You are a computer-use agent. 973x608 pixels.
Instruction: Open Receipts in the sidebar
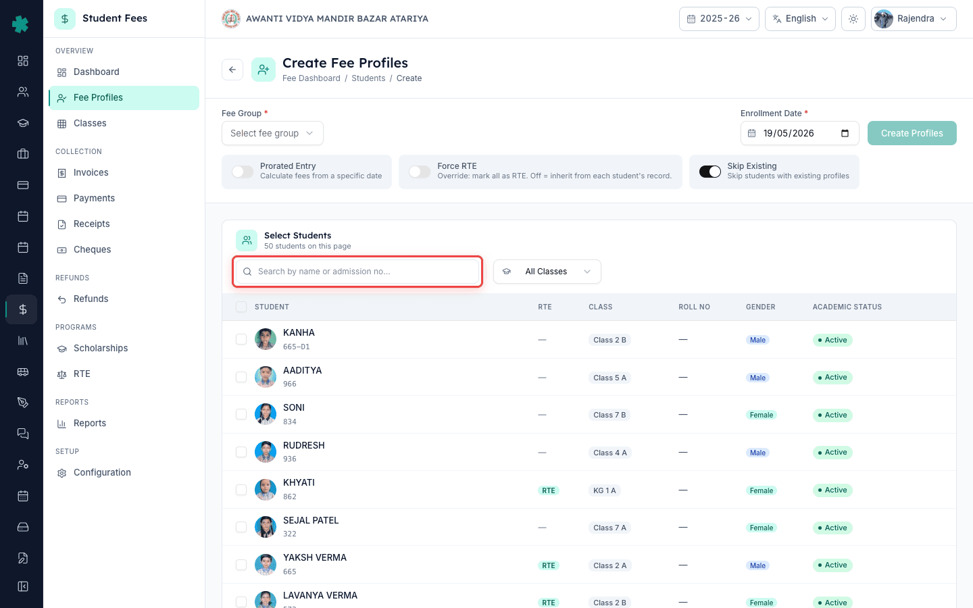click(x=124, y=224)
